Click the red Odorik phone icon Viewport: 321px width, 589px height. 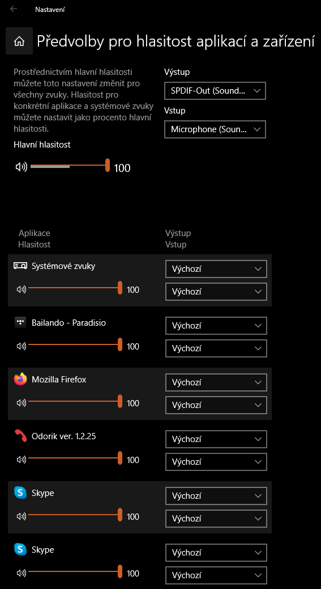pos(20,436)
